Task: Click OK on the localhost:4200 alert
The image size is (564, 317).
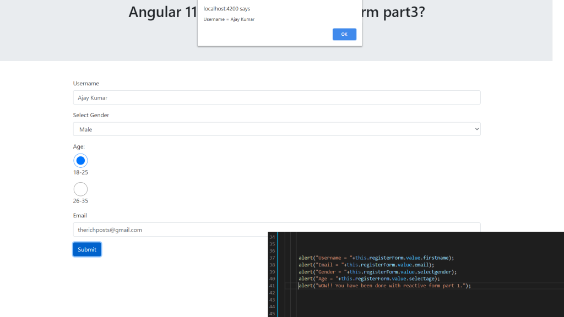Action: pyautogui.click(x=344, y=34)
